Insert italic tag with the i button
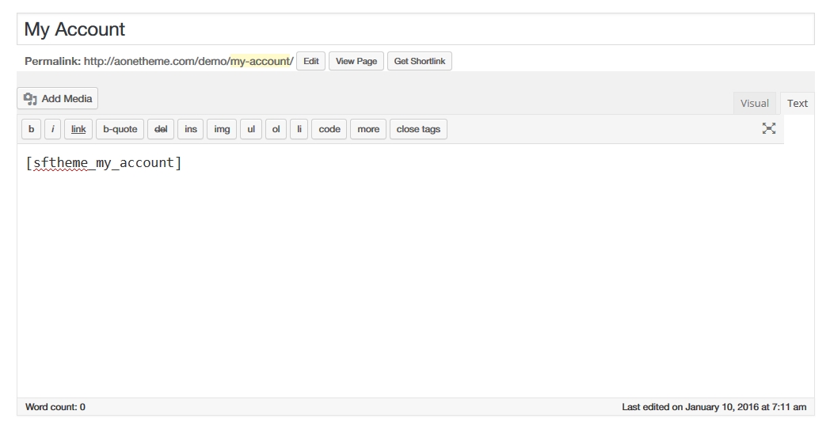This screenshot has height=426, width=830. tap(52, 129)
